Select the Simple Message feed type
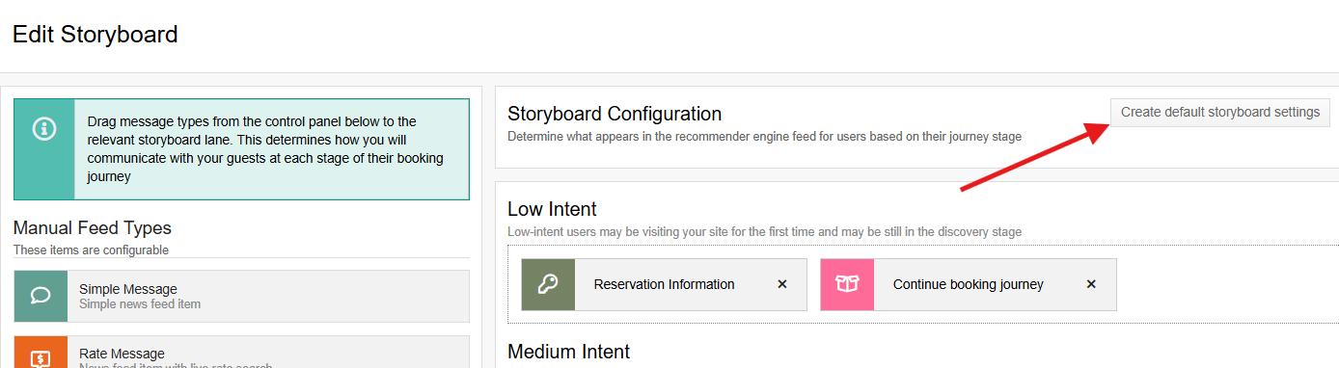Image resolution: width=1339 pixels, height=368 pixels. [x=242, y=296]
